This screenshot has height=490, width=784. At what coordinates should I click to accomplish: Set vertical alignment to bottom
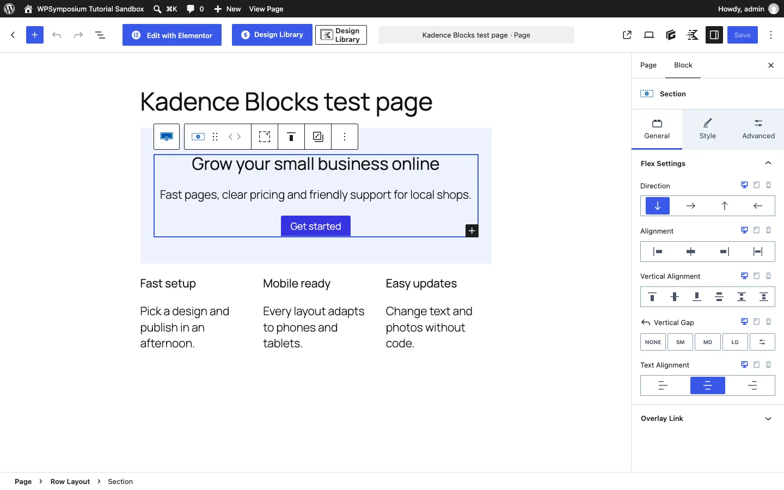point(697,297)
